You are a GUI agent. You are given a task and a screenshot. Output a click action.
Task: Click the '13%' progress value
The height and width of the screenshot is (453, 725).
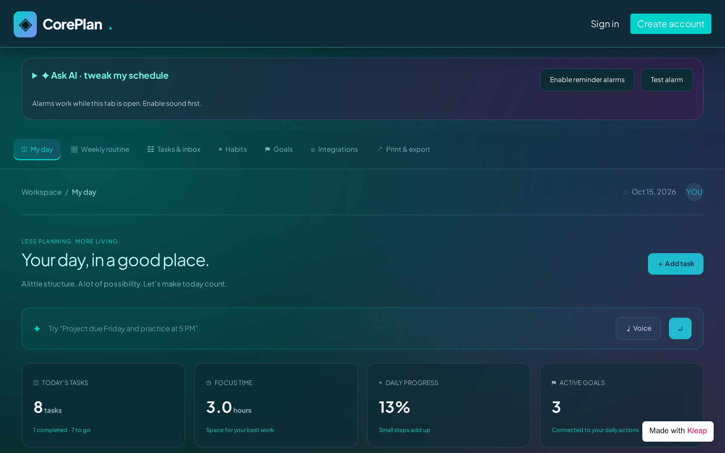point(394,407)
